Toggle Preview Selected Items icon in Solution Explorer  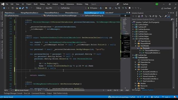click(x=169, y=16)
